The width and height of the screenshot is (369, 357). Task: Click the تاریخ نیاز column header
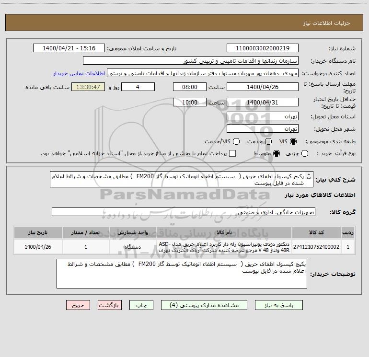point(38,232)
